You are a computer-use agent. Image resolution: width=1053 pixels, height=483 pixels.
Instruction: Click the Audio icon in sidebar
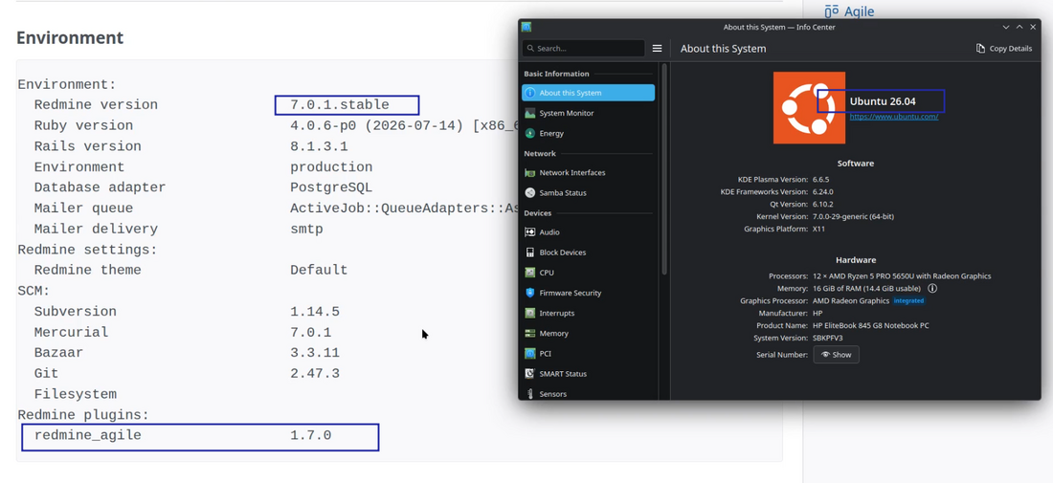(530, 232)
